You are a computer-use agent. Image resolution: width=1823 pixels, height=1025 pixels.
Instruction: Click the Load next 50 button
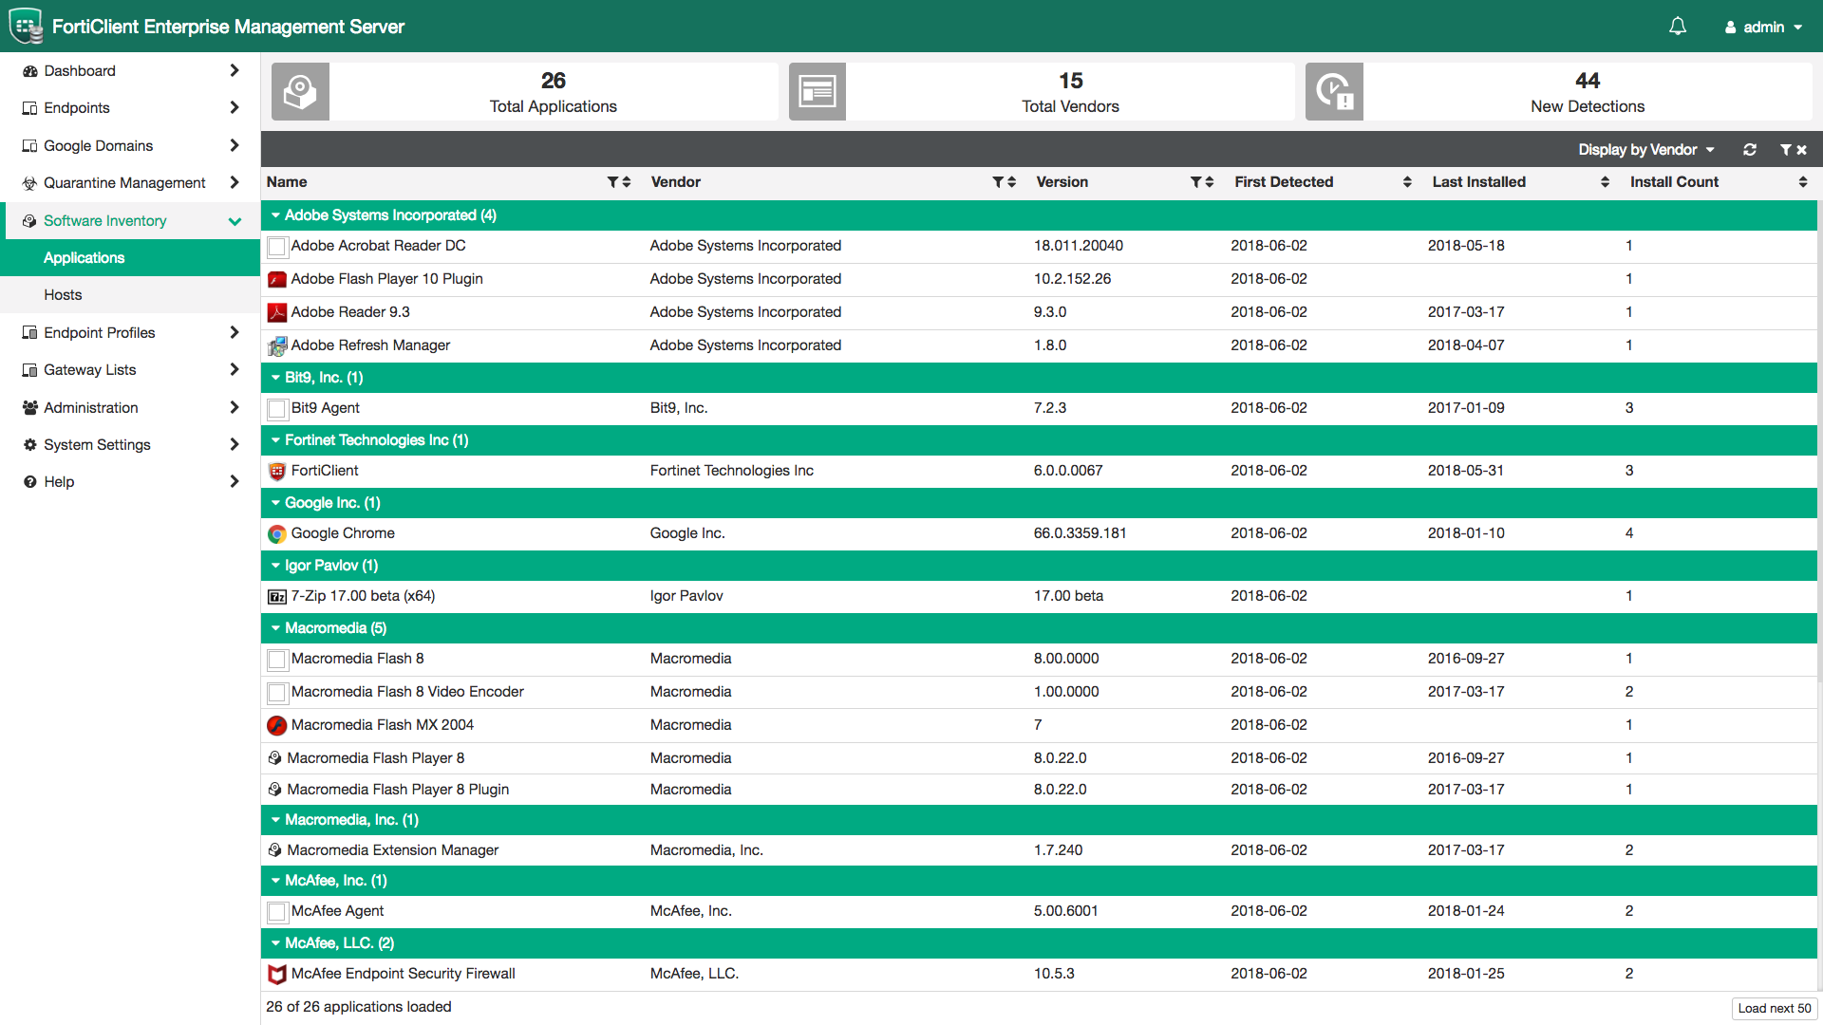click(x=1774, y=1008)
